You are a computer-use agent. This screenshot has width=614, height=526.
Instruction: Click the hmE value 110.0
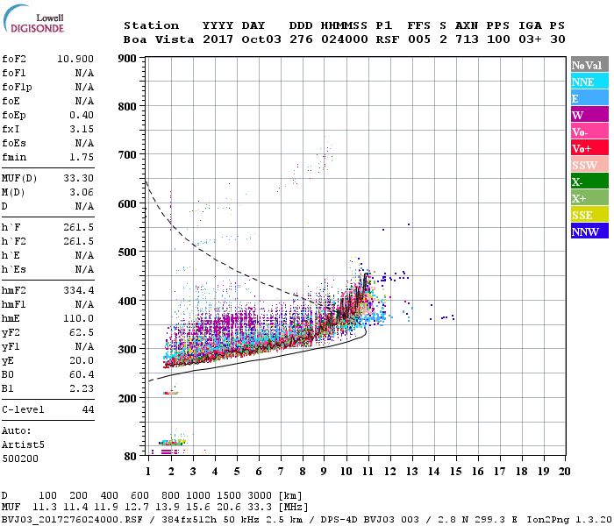click(x=78, y=318)
